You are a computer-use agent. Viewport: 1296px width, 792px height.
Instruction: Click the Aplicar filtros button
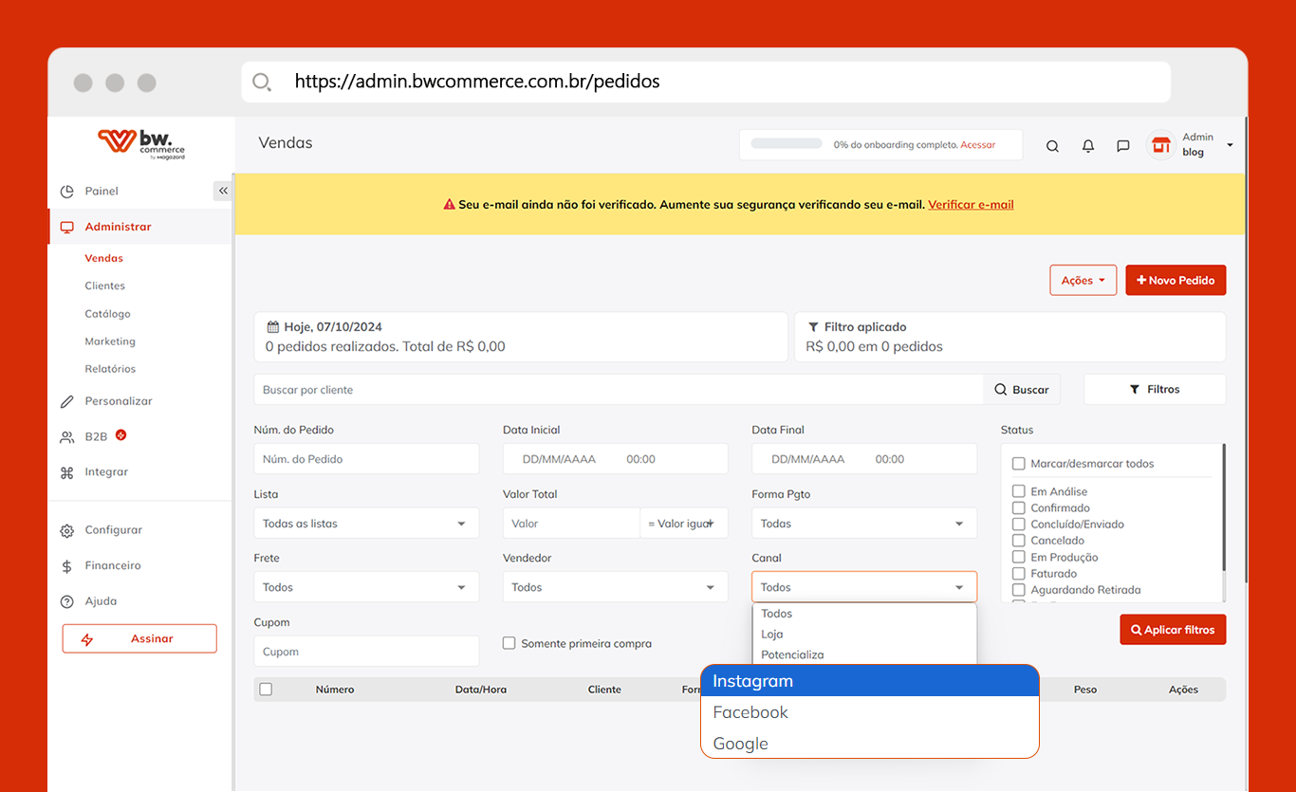1173,630
